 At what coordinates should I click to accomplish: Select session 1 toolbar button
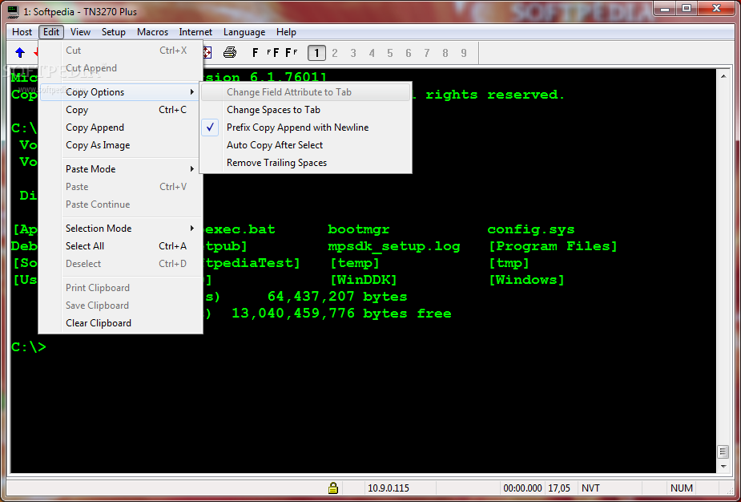(316, 52)
